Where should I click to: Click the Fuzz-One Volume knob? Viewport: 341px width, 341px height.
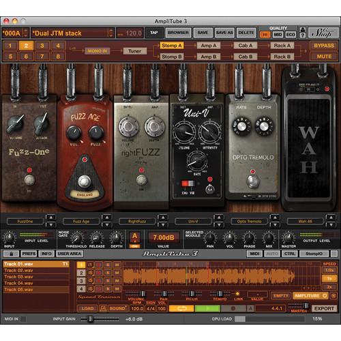point(15,124)
